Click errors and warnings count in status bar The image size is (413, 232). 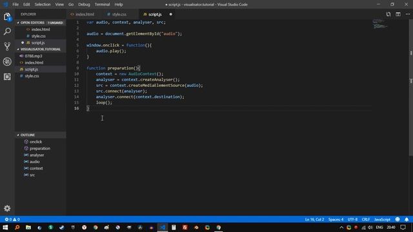point(12,219)
